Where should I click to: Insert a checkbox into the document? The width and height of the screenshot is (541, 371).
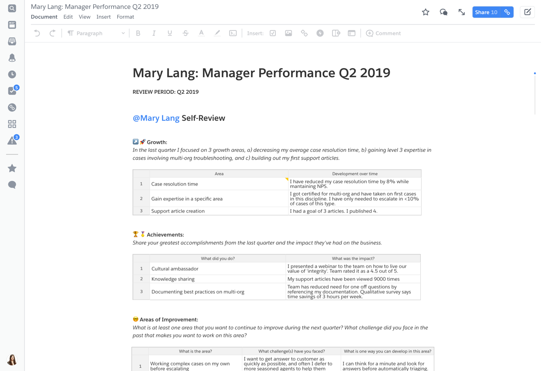273,33
